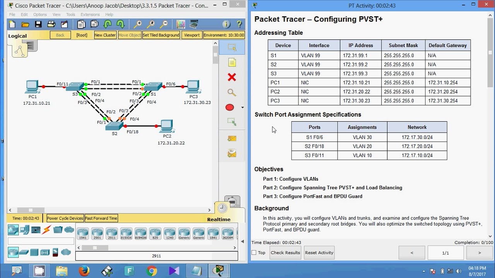Enable the Top checkbox
The height and width of the screenshot is (278, 495).
coord(254,253)
